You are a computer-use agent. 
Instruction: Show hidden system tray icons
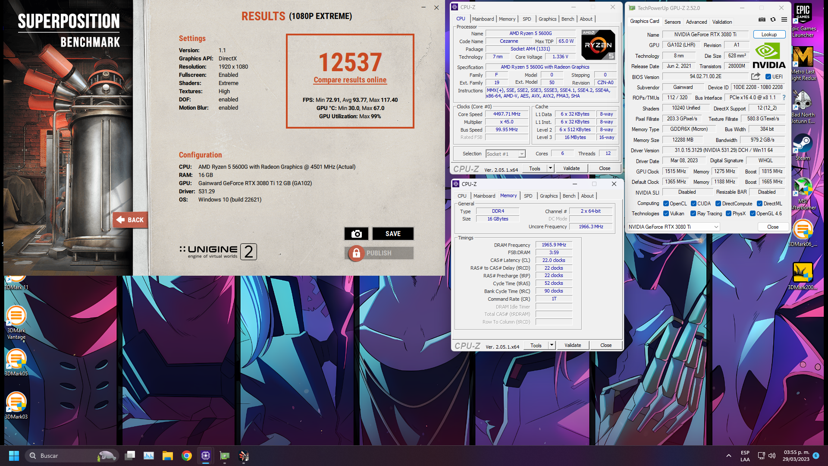pos(728,456)
